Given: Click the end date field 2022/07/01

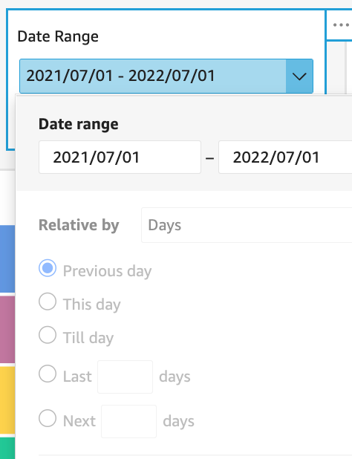Looking at the screenshot, I should (x=285, y=157).
